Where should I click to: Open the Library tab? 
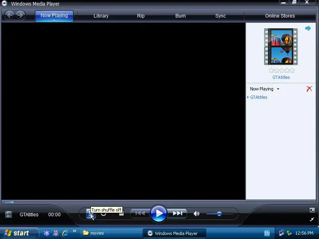pos(101,16)
